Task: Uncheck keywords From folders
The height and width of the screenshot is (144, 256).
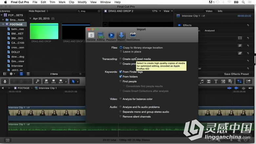Action: tap(120, 76)
